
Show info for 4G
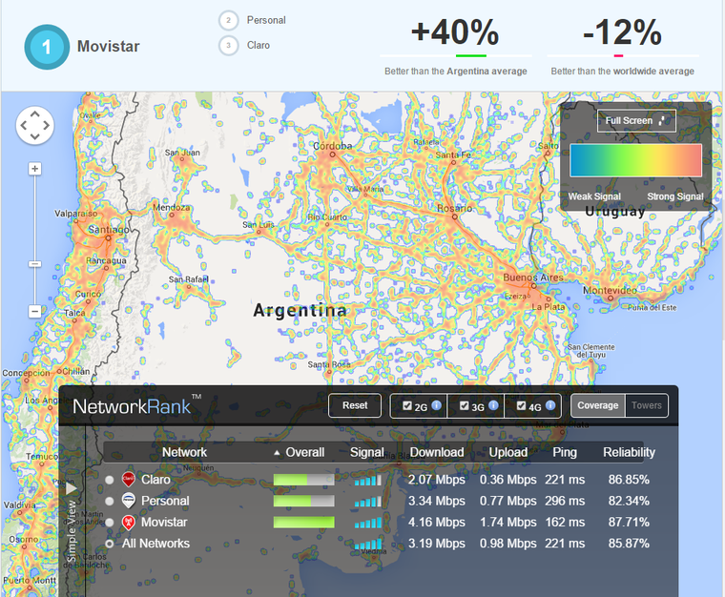click(550, 405)
